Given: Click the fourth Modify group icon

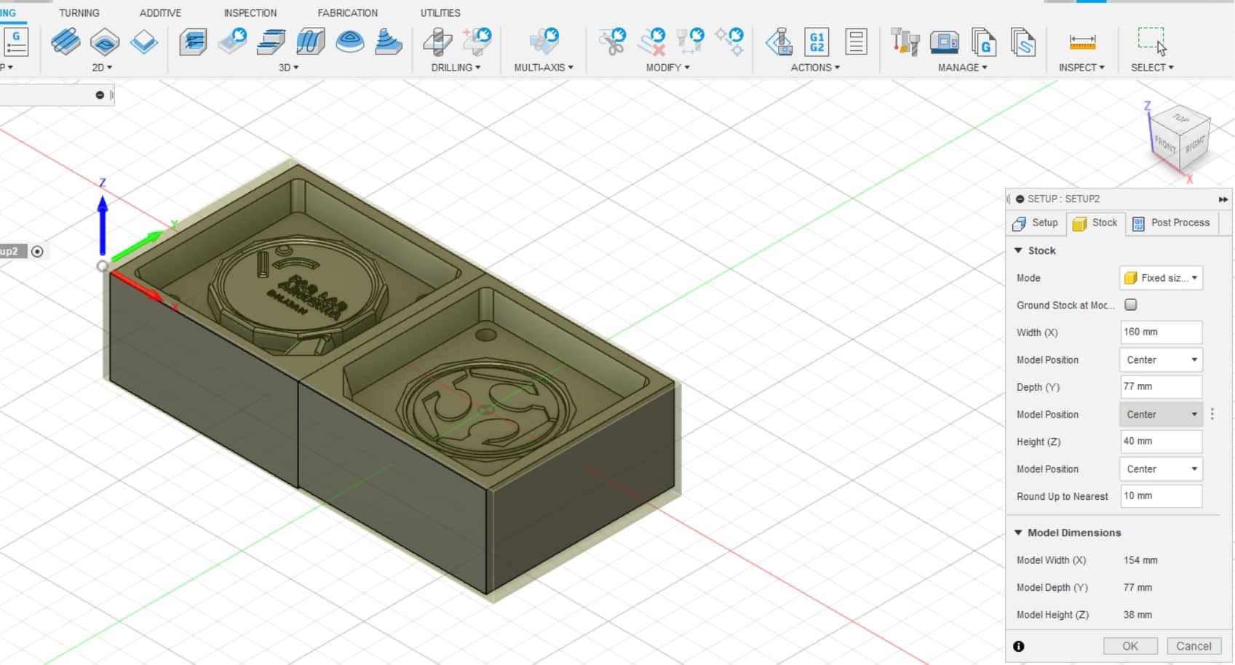Looking at the screenshot, I should (729, 41).
